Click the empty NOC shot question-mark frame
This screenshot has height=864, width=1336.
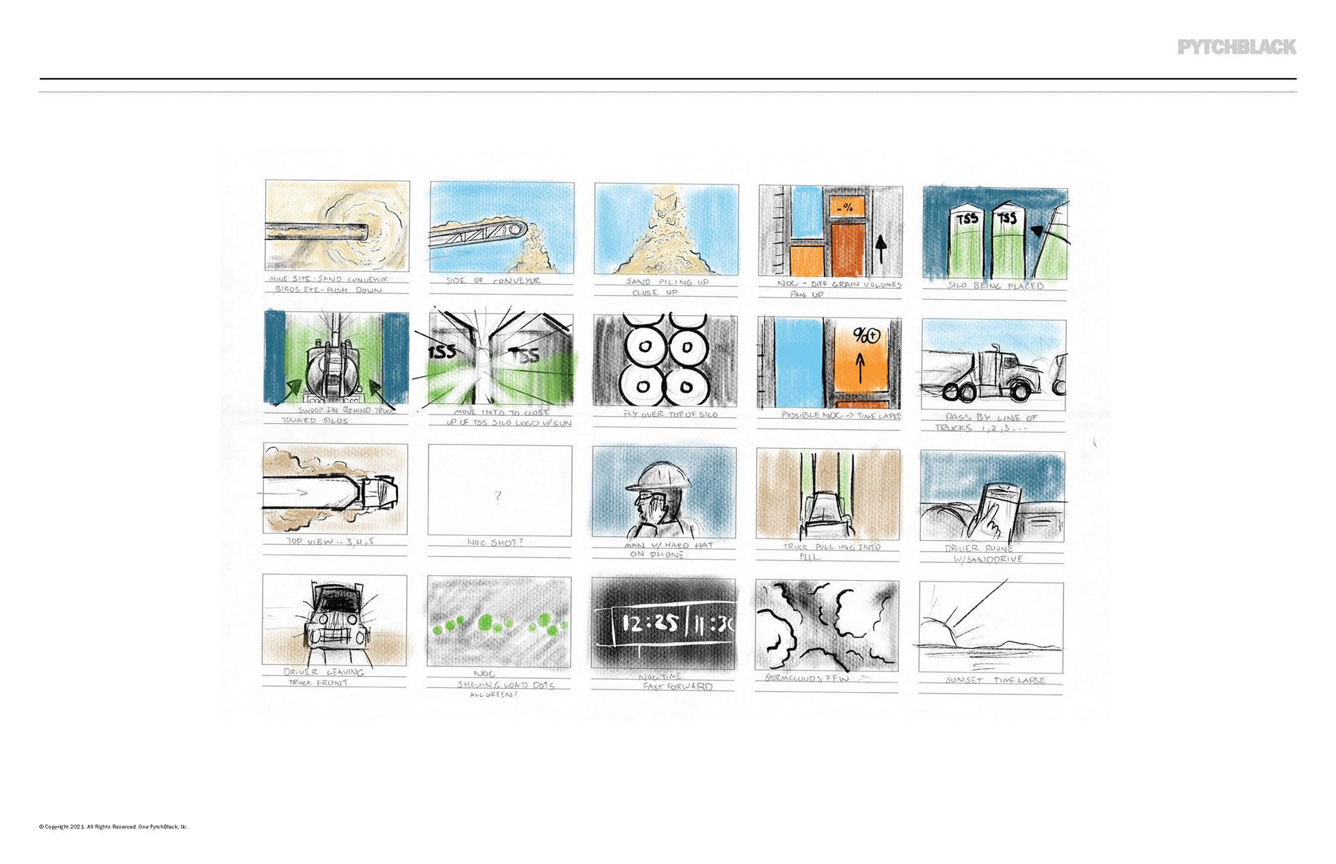(500, 490)
